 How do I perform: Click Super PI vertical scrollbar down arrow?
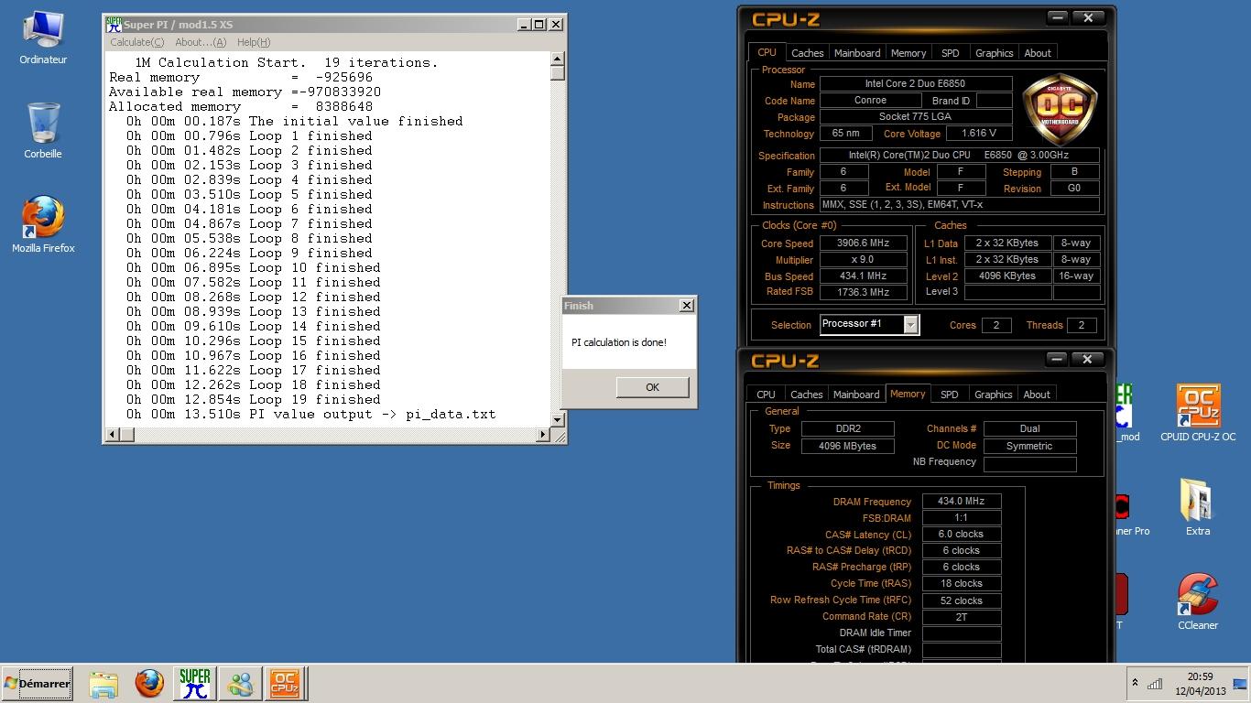557,419
